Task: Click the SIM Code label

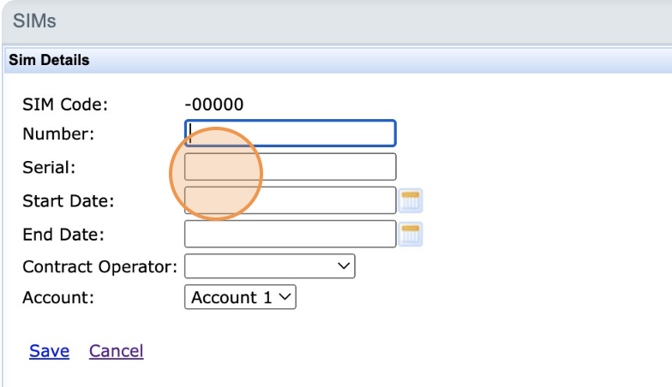Action: (65, 104)
